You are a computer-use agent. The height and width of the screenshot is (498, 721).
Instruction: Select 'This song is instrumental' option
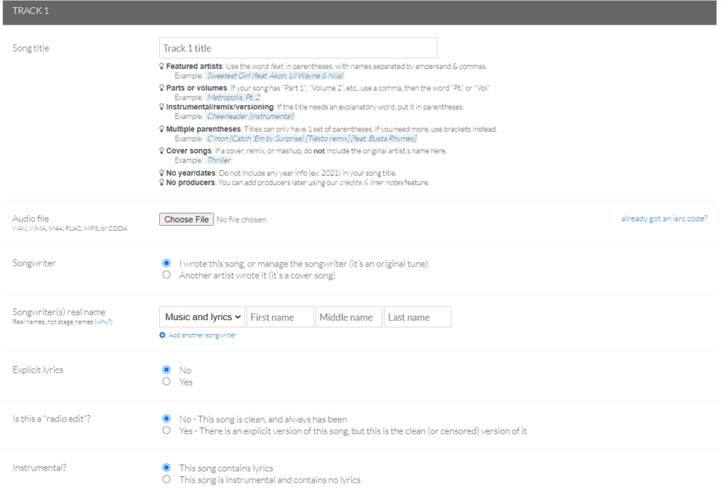click(167, 480)
